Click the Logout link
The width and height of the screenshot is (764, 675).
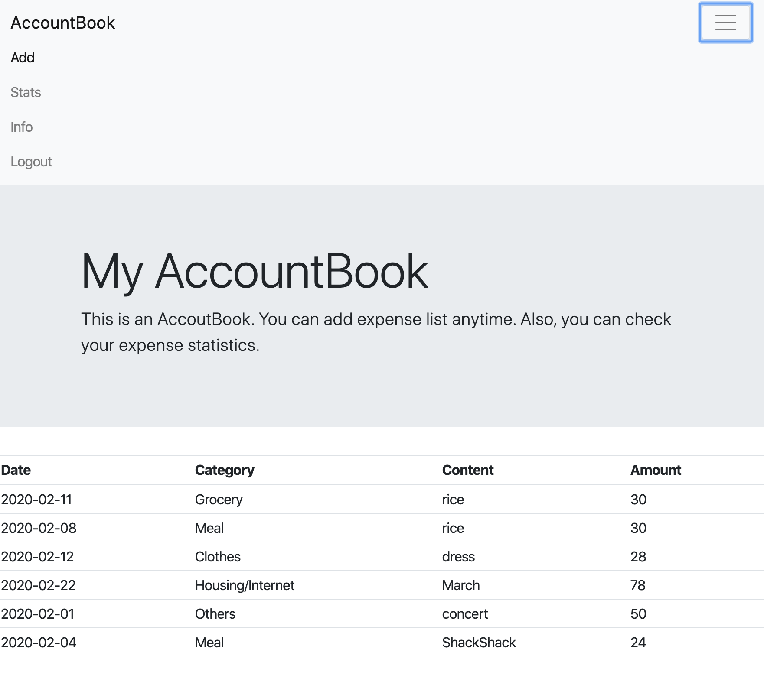[31, 161]
